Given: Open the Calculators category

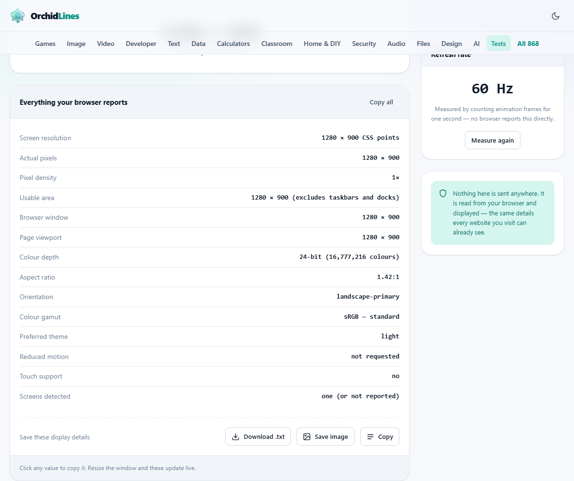Looking at the screenshot, I should click(233, 44).
